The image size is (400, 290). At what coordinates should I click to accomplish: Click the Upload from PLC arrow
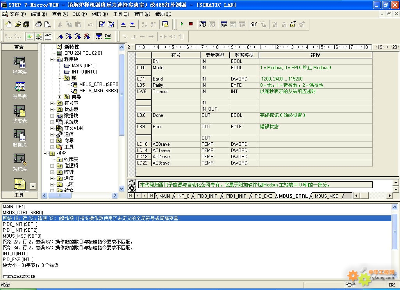point(123,24)
